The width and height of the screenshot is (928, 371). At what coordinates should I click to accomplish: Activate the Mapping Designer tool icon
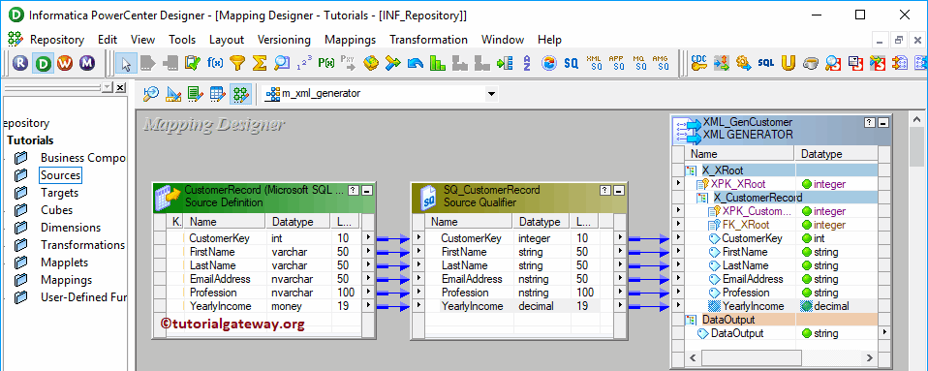click(x=240, y=94)
